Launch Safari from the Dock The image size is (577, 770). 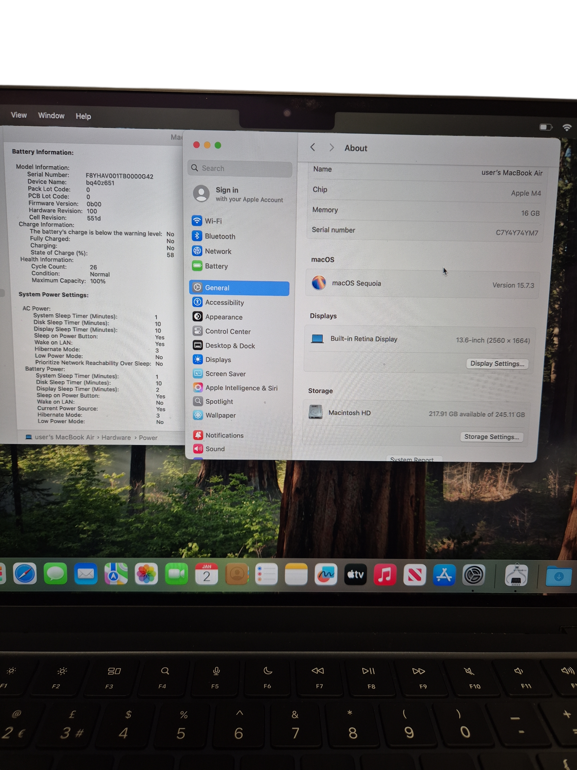25,574
